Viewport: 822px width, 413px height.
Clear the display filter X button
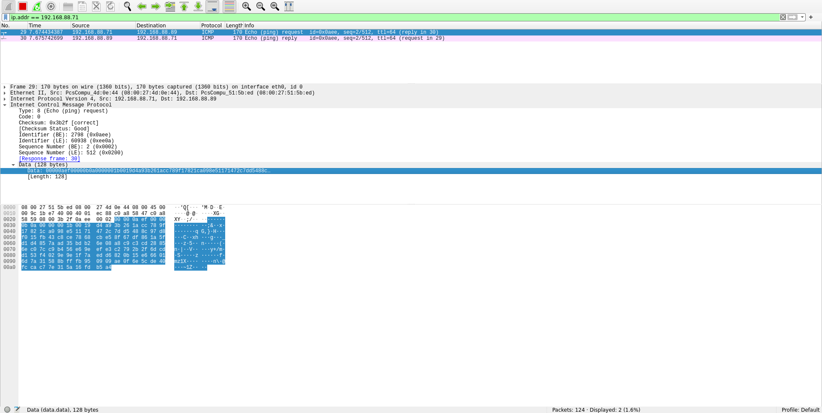pos(783,18)
